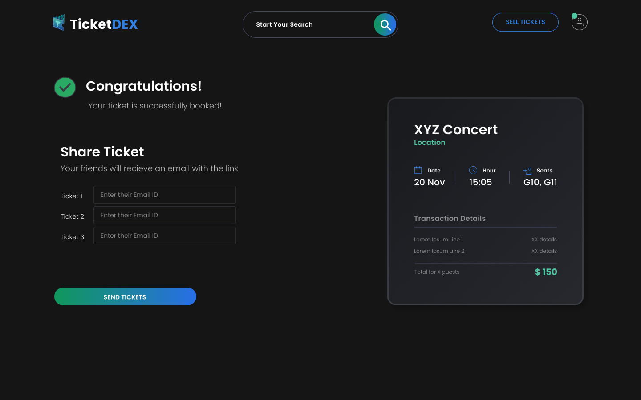Image resolution: width=641 pixels, height=400 pixels.
Task: Open the user profile account icon
Action: (579, 22)
